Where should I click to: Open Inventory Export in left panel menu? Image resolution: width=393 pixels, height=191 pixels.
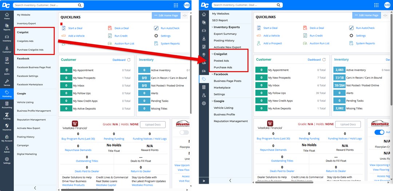[x=26, y=24]
